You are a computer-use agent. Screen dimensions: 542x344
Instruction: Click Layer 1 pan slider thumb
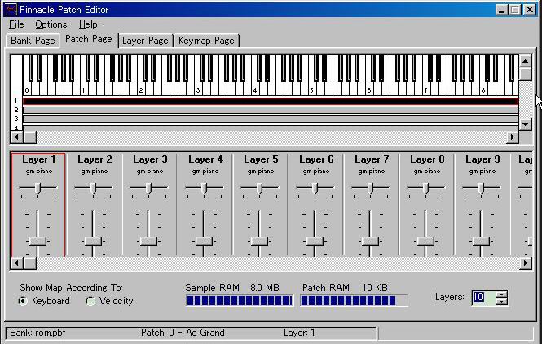pos(38,188)
